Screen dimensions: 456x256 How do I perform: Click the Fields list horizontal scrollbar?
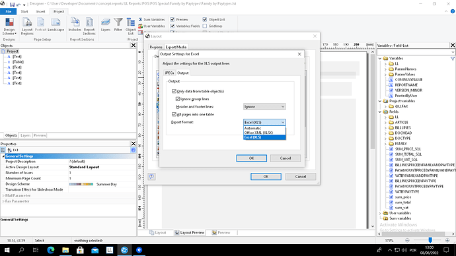point(414,234)
